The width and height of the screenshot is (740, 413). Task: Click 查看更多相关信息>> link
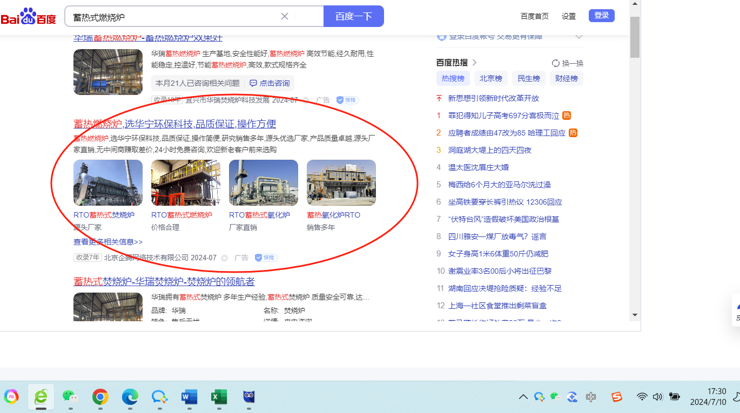[108, 242]
